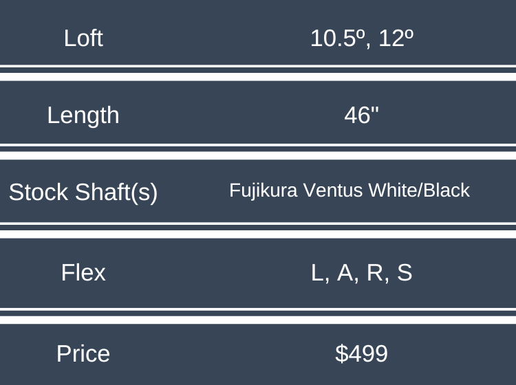Click the word Ventus
The image size is (516, 385).
point(327,190)
